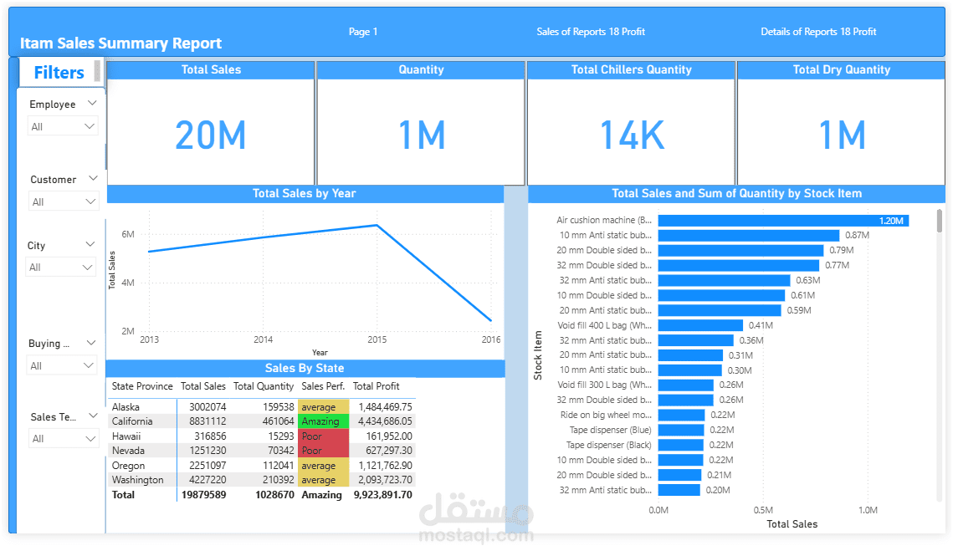Click the 2015 peak point on line chart
953x556 pixels.
coord(377,226)
